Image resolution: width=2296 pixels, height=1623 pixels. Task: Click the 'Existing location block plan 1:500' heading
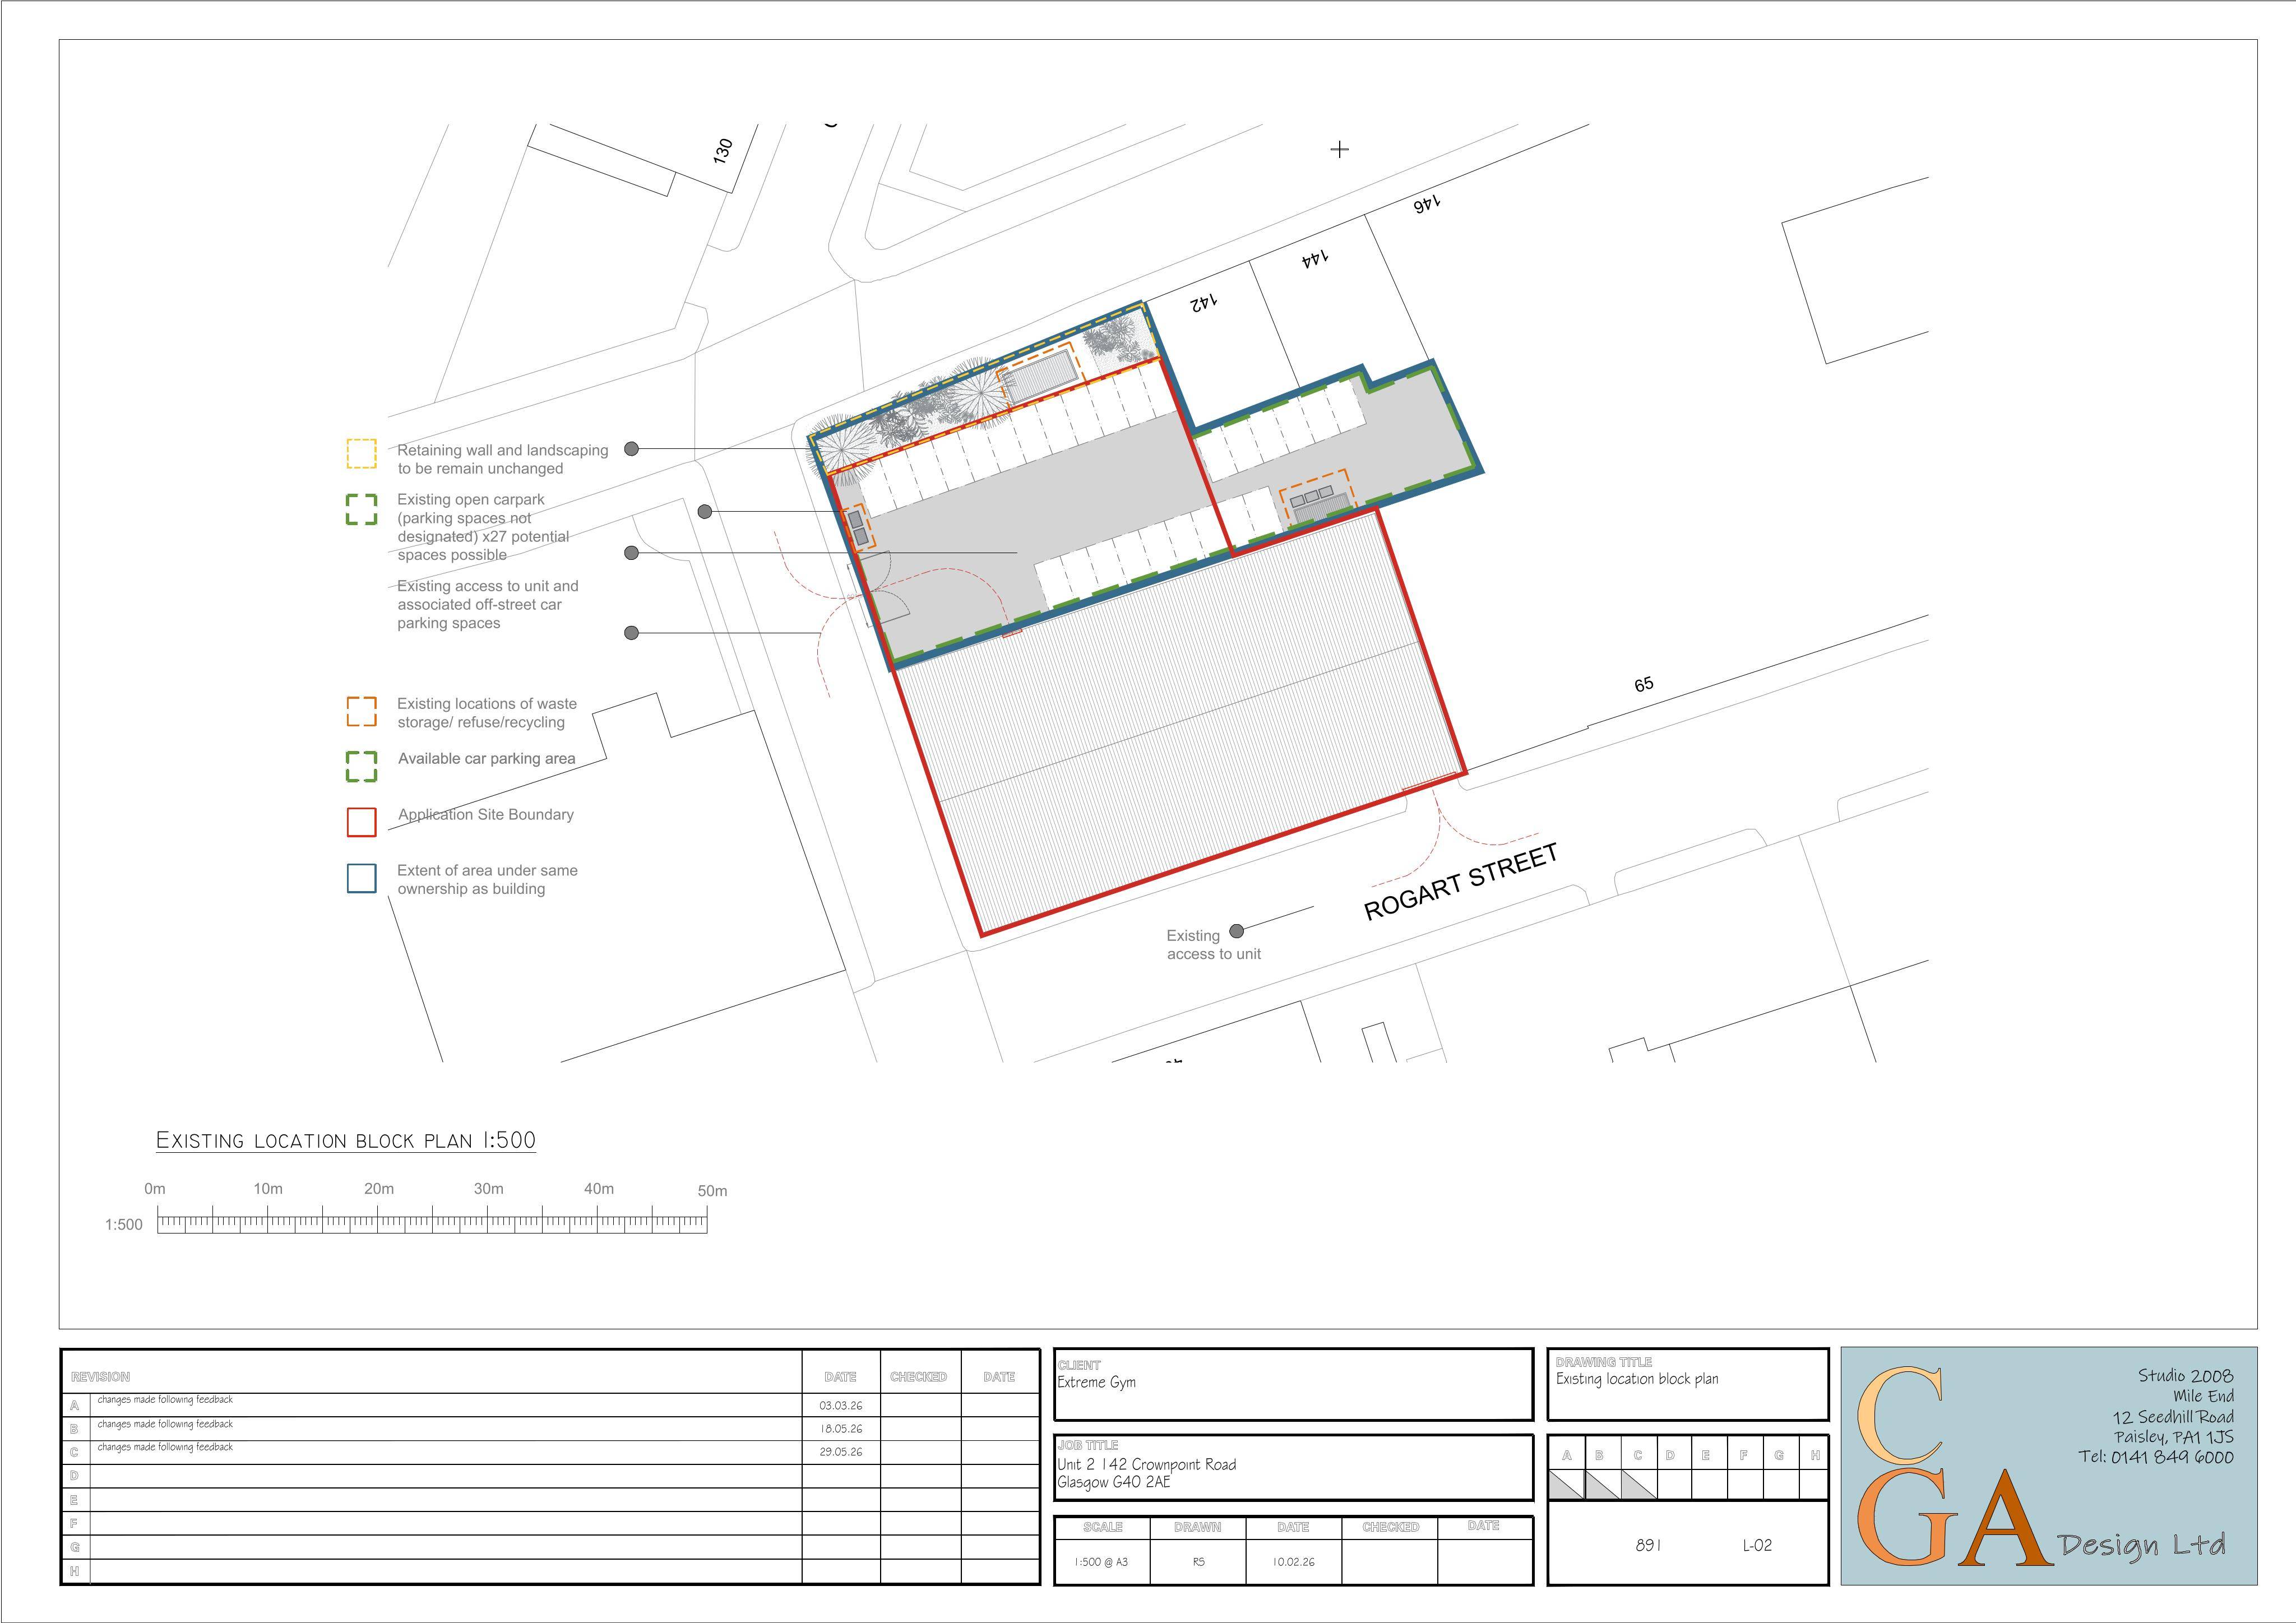[x=346, y=1140]
